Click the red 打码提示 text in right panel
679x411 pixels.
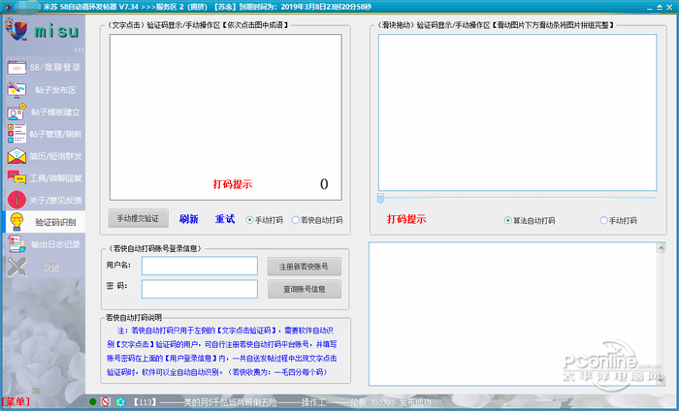coord(406,219)
